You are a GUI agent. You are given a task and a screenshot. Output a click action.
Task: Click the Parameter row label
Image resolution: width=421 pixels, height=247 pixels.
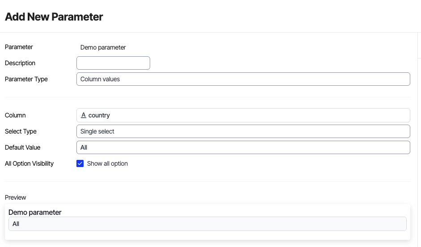[x=19, y=47]
